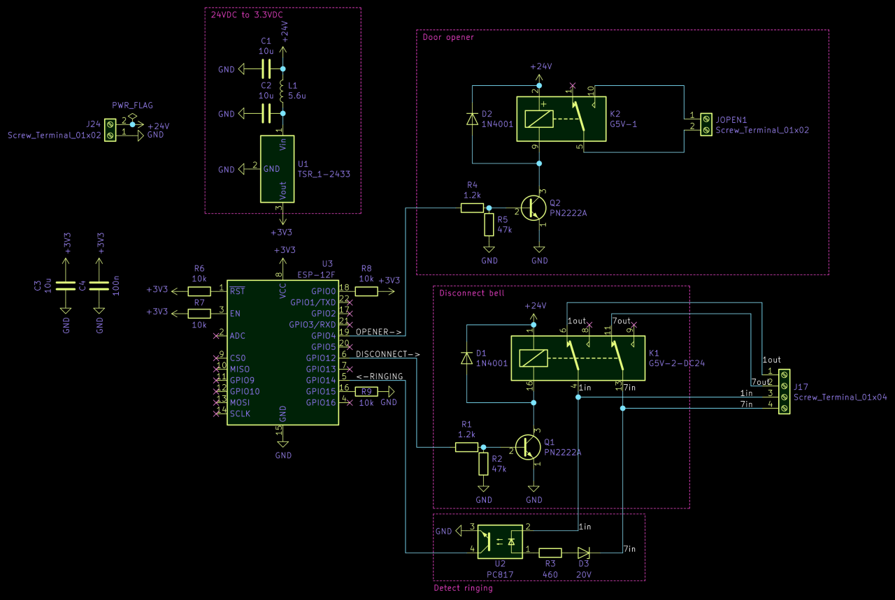The height and width of the screenshot is (600, 895).
Task: Select the TSR_1-2433 regulator symbol U1
Action: [277, 168]
